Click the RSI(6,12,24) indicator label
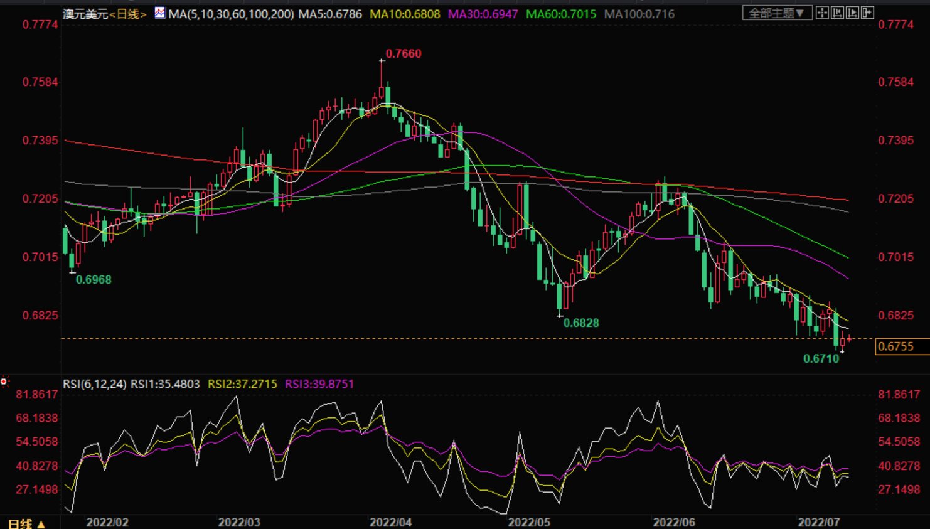 coord(95,384)
